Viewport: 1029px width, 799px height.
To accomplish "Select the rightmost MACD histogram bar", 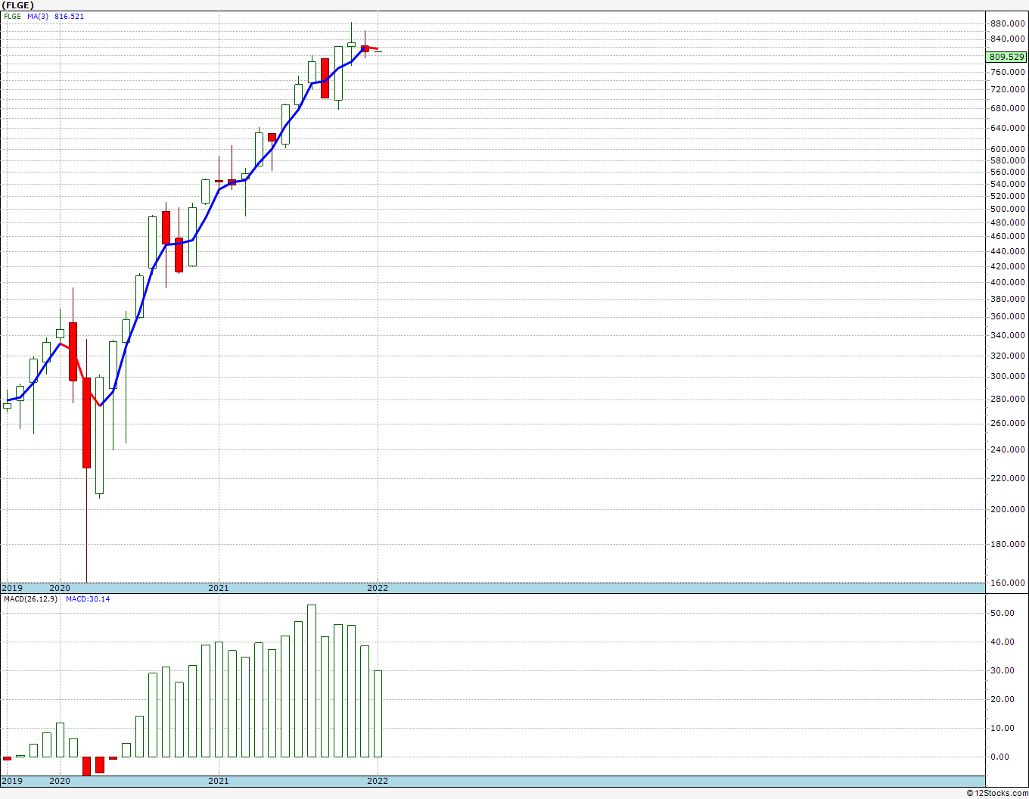I will (378, 714).
